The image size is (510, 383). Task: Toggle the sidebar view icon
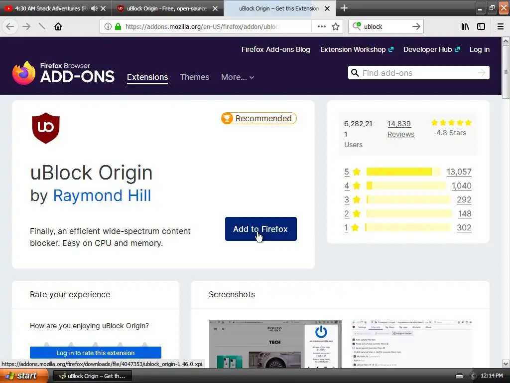click(481, 27)
